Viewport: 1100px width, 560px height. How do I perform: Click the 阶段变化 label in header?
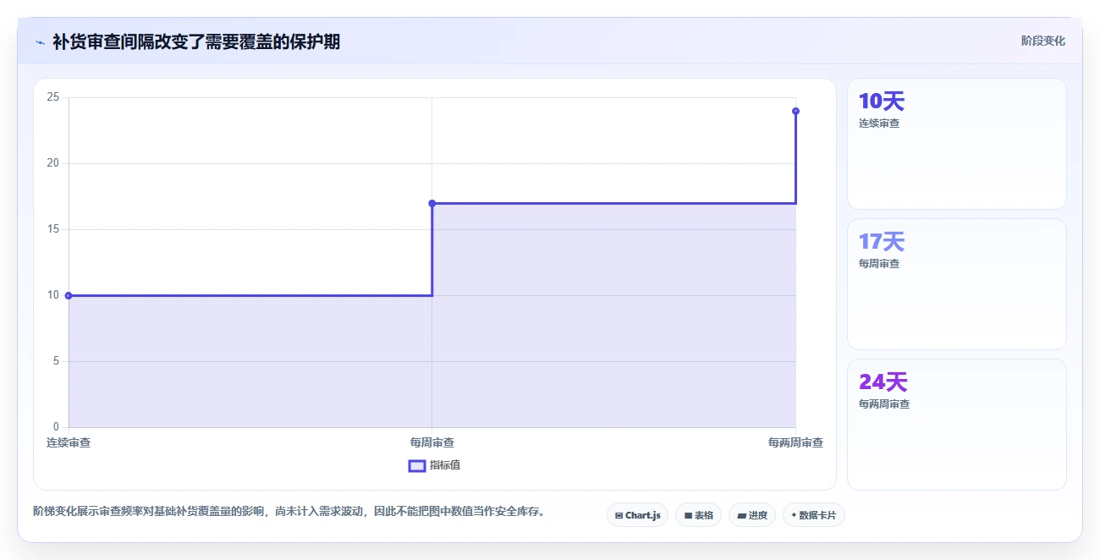click(x=1043, y=41)
